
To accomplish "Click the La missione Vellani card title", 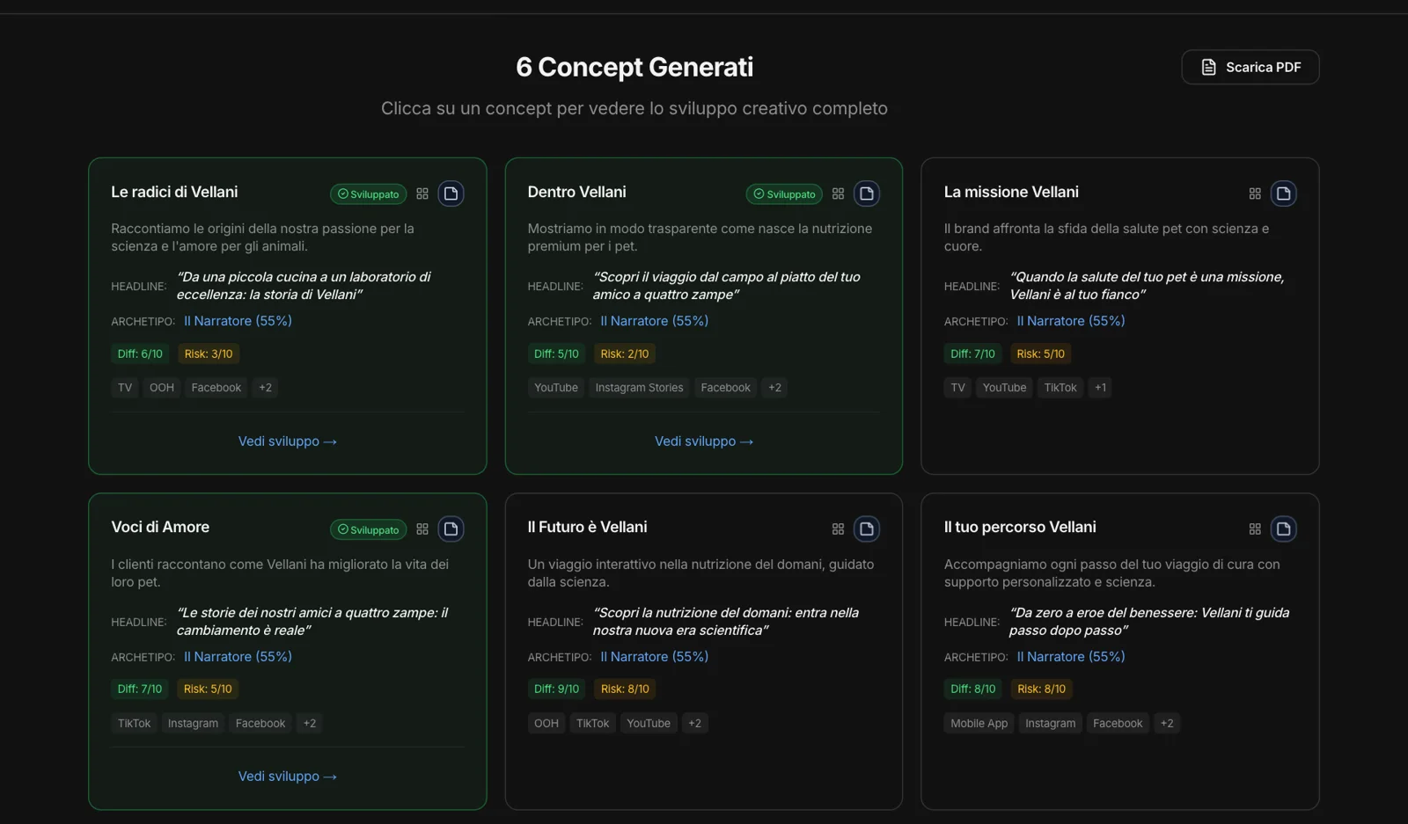I will tap(1011, 192).
